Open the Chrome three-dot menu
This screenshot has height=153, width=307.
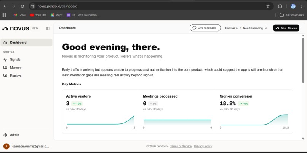coord(302,6)
